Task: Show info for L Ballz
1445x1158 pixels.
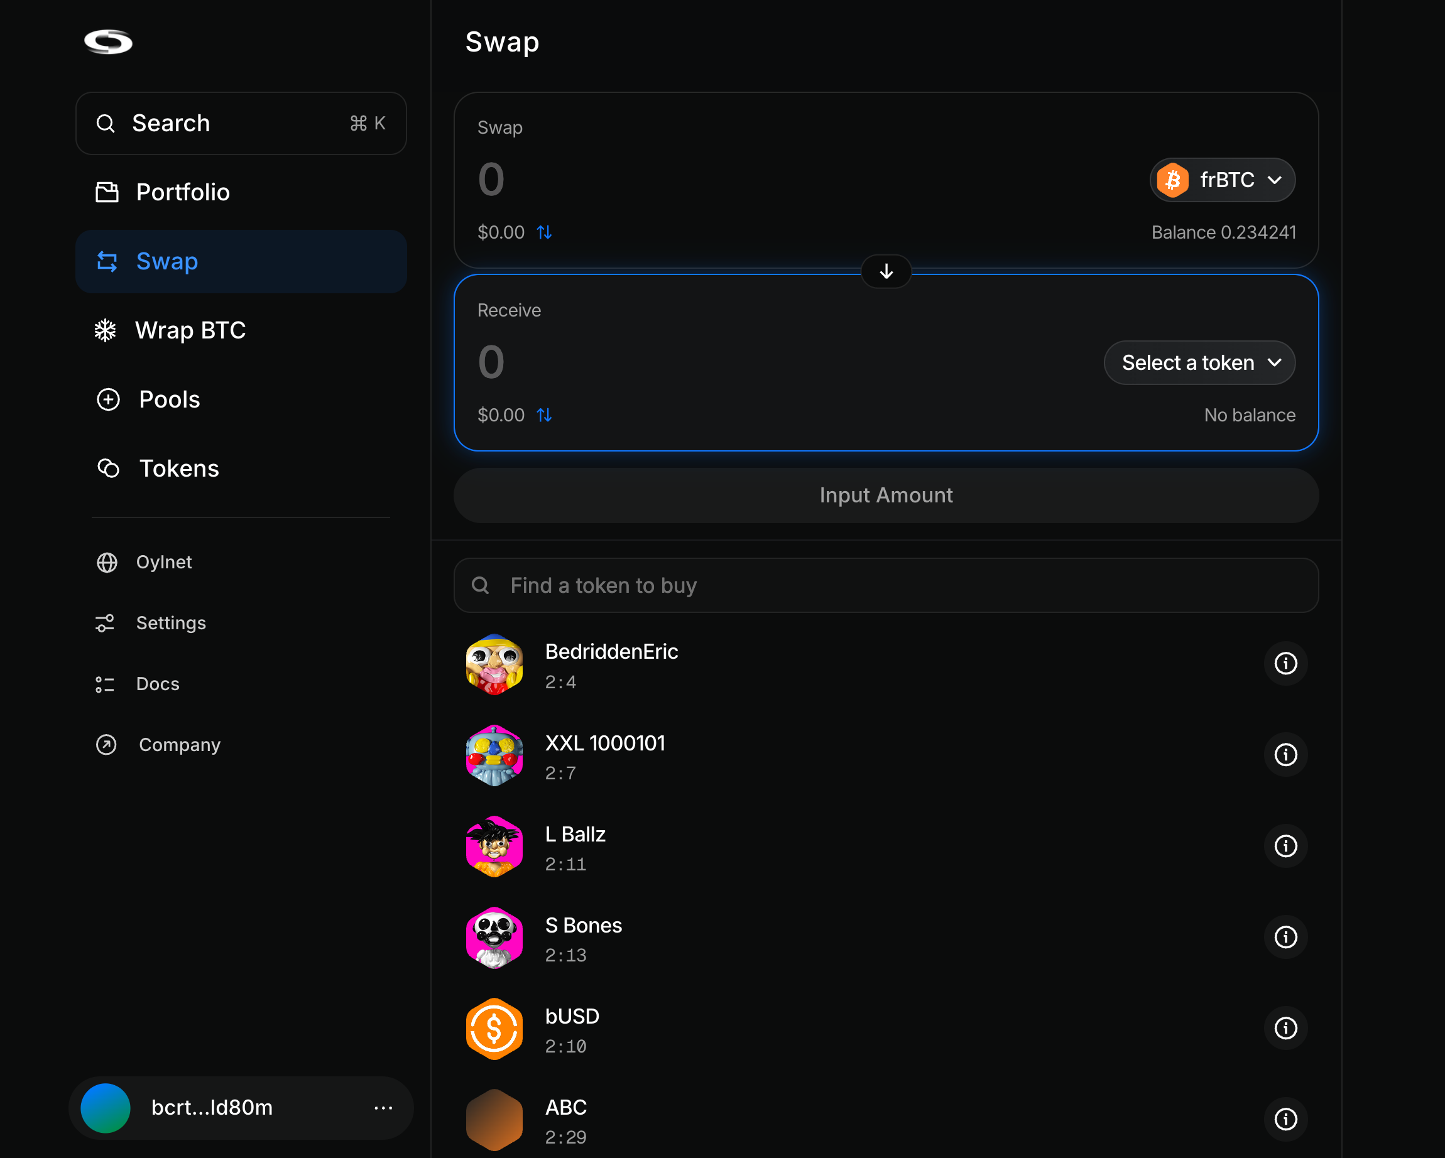Action: coord(1285,846)
